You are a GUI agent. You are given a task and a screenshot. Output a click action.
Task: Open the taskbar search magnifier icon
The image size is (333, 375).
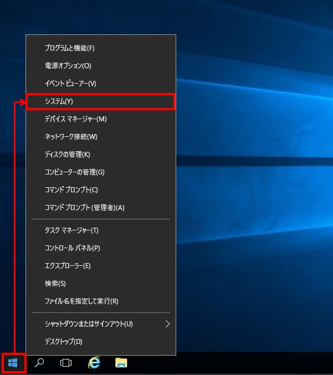(x=39, y=363)
